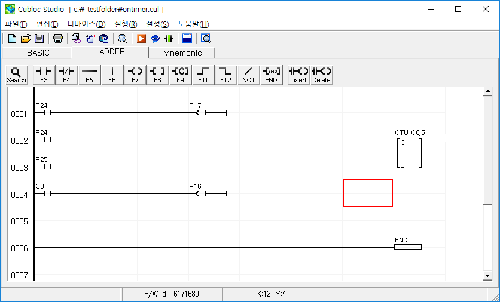Switch to the Mnemonic tab
This screenshot has width=500, height=302.
pyautogui.click(x=182, y=53)
